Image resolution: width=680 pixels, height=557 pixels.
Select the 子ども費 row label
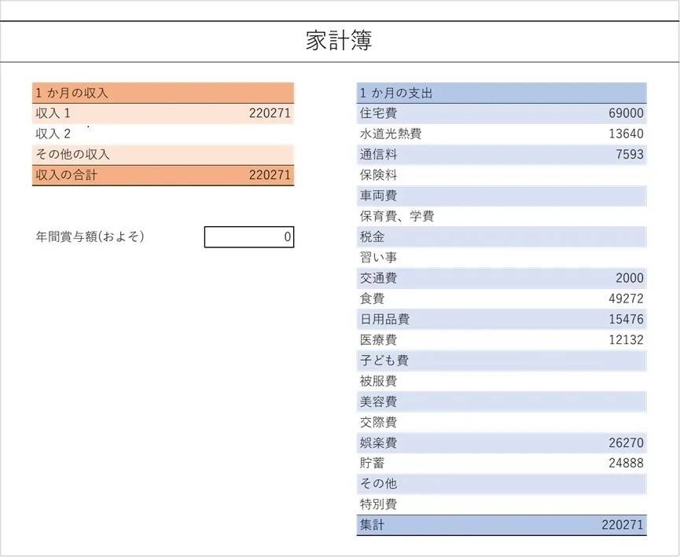384,361
